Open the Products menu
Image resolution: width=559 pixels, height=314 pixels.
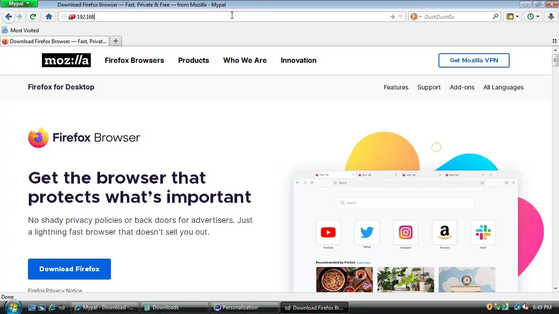pyautogui.click(x=193, y=60)
